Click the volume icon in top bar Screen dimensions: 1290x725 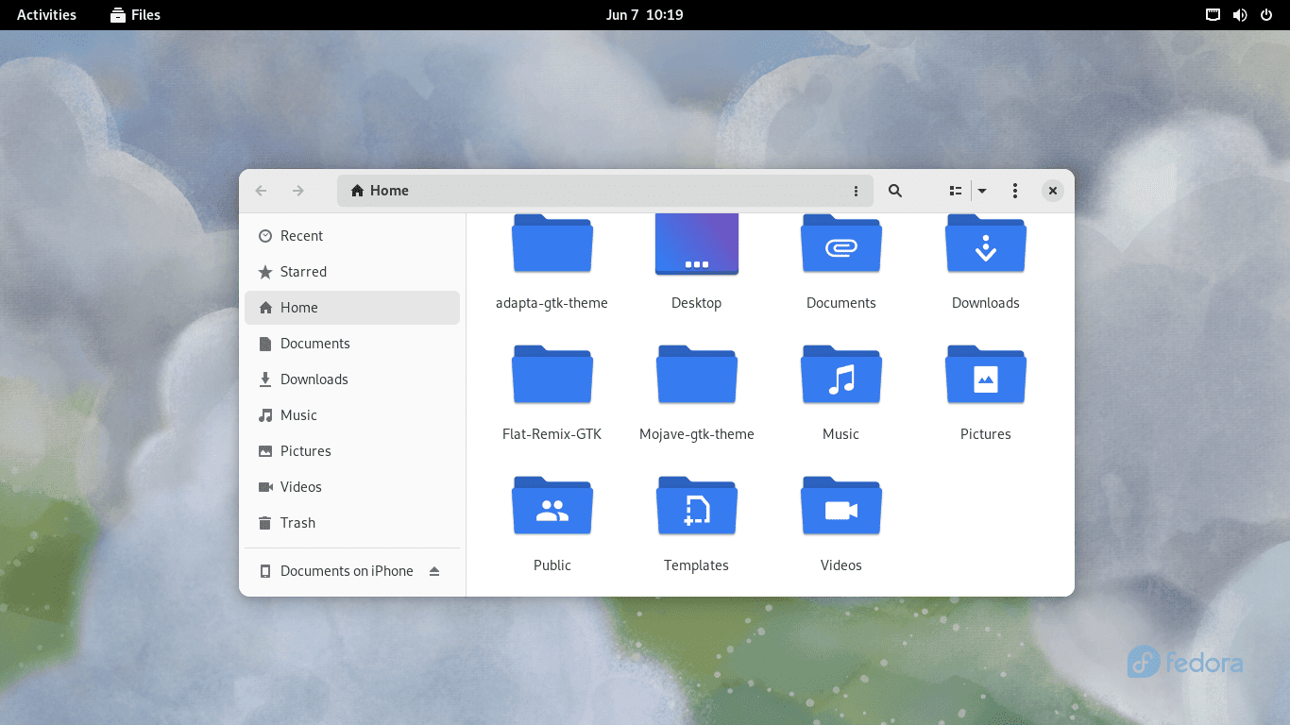click(1240, 15)
